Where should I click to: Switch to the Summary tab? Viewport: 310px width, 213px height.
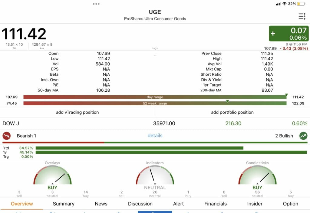[x=64, y=204]
